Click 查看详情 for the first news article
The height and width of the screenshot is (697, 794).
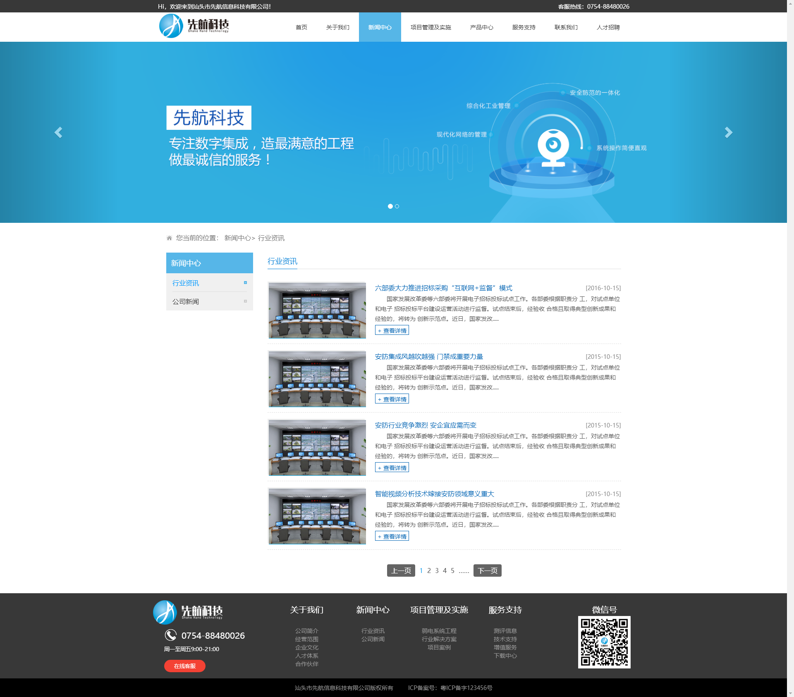(x=392, y=330)
